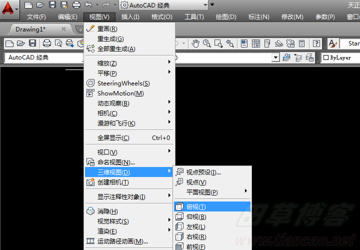Close the Drawing1* tab
The image size is (360, 250).
[x=63, y=29]
